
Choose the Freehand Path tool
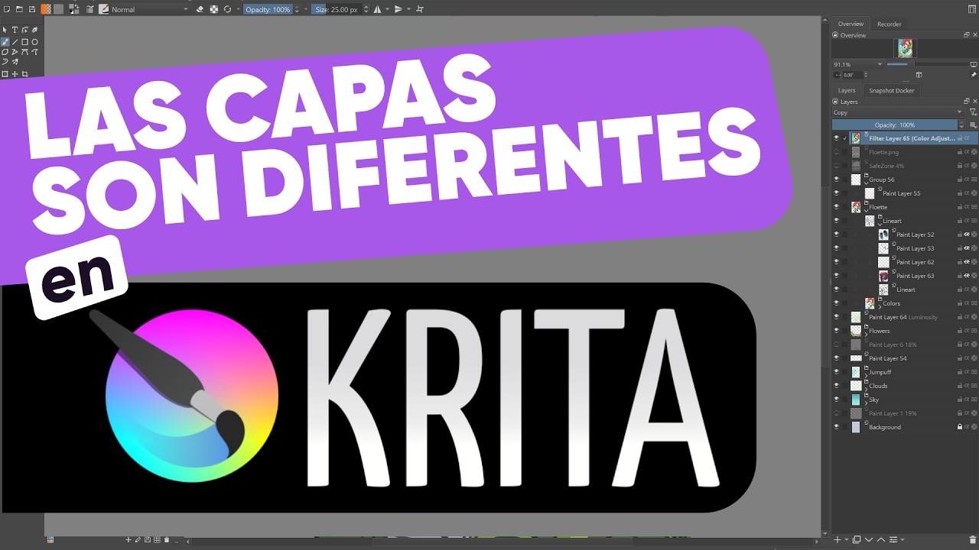34,52
